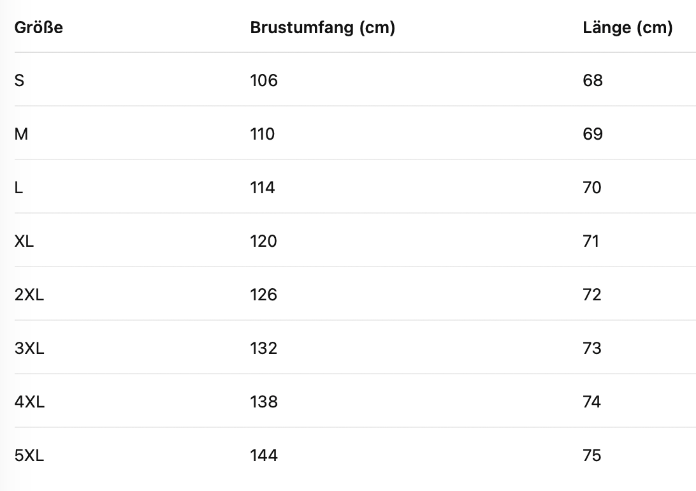
Task: Click length value 68
Action: (592, 80)
